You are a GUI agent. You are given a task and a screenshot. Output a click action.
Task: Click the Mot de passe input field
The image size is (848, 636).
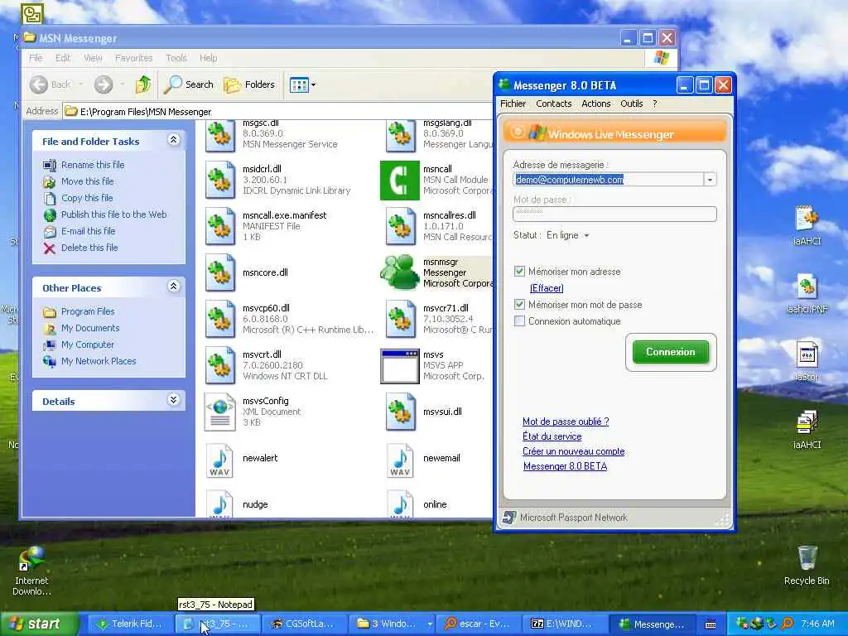[615, 214]
